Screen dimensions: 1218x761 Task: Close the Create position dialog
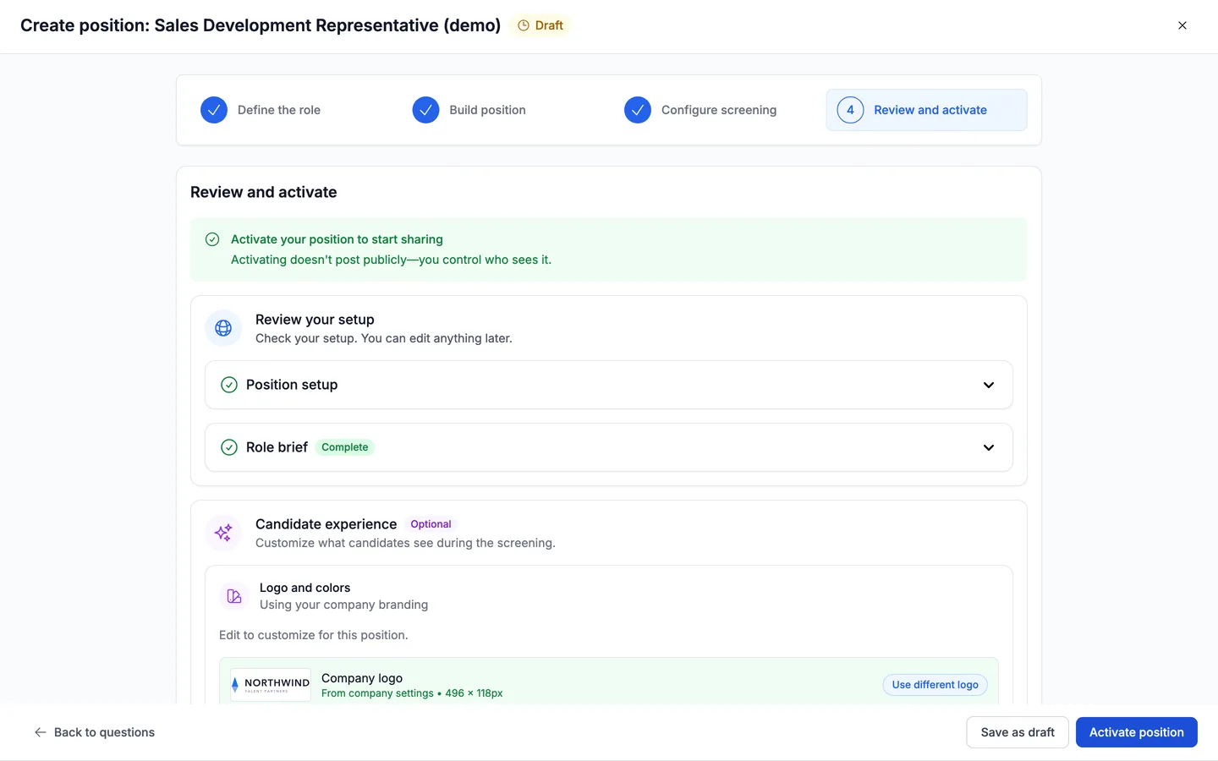tap(1182, 25)
